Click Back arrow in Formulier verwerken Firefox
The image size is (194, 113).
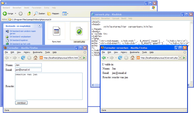tap(104, 58)
